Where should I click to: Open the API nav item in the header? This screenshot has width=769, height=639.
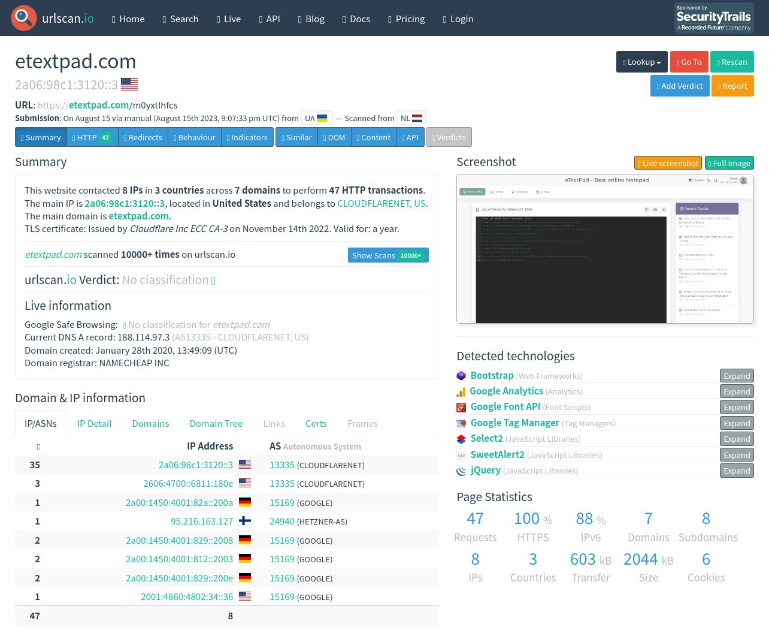270,19
